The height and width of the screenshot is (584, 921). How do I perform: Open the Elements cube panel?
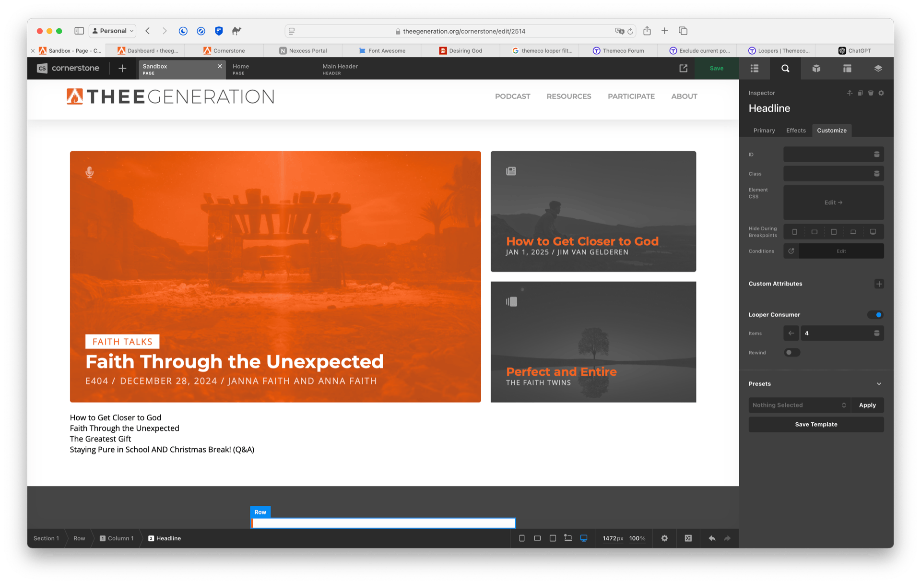coord(816,69)
